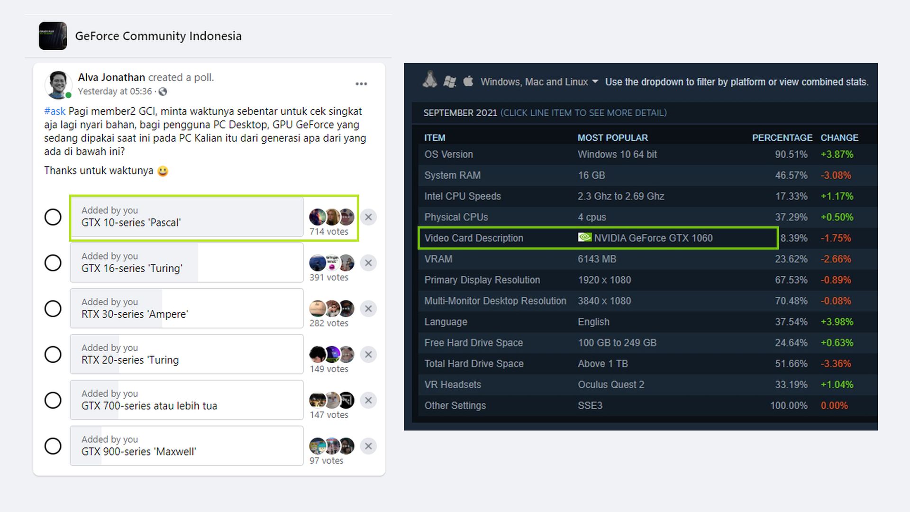Open Windows, Mac and Linux platform dropdown
910x512 pixels.
tap(539, 82)
